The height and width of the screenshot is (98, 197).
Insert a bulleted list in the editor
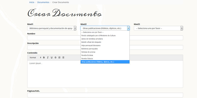pyautogui.click(x=63, y=58)
